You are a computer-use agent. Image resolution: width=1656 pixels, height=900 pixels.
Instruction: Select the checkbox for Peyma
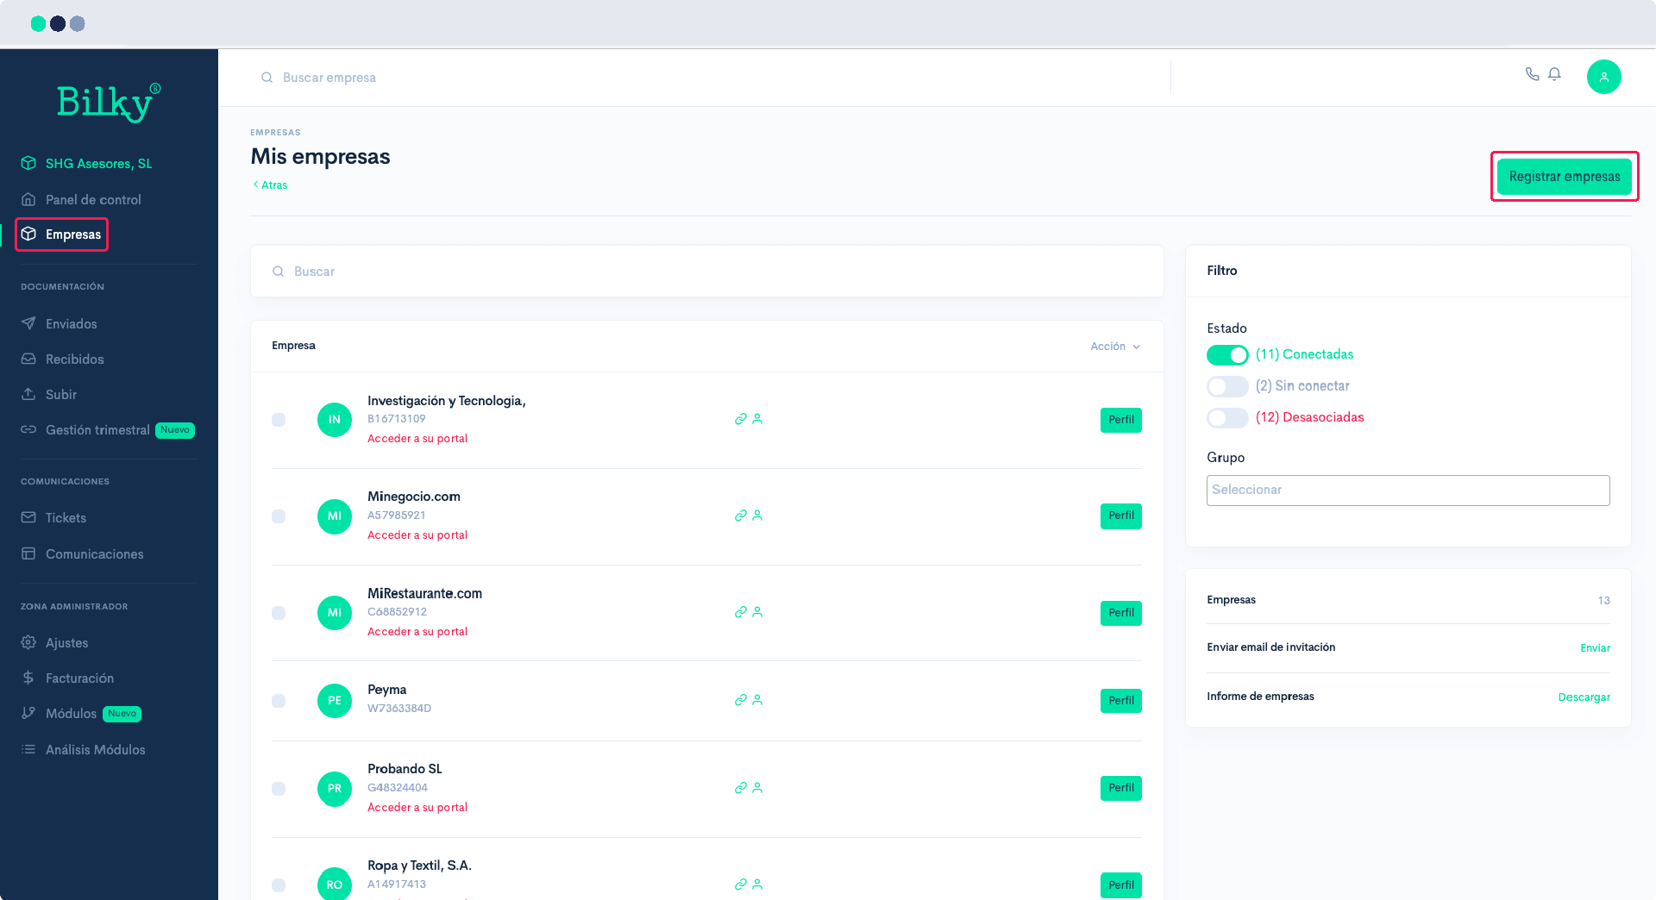click(279, 701)
